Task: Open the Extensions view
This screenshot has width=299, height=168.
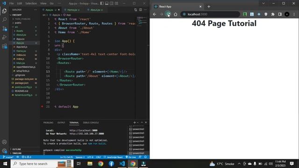Action: [4, 46]
